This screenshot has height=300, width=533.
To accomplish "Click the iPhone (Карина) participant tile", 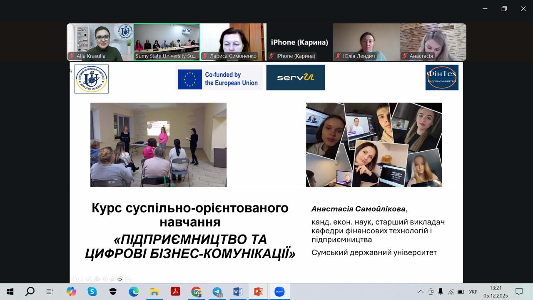I will click(300, 42).
